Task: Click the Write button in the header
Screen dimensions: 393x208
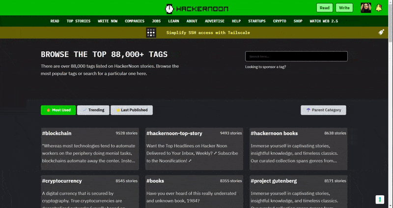Action: point(344,8)
